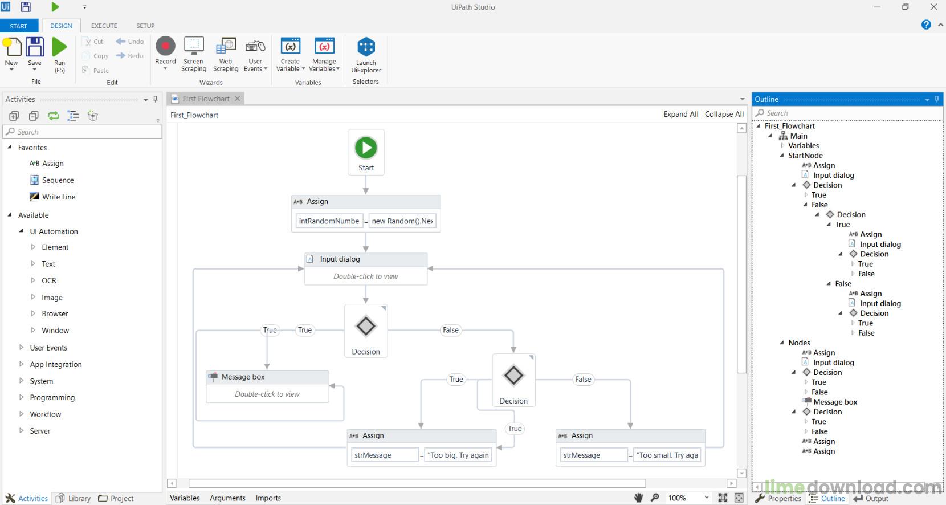Pin the Outline panel
The image size is (946, 505).
937,99
